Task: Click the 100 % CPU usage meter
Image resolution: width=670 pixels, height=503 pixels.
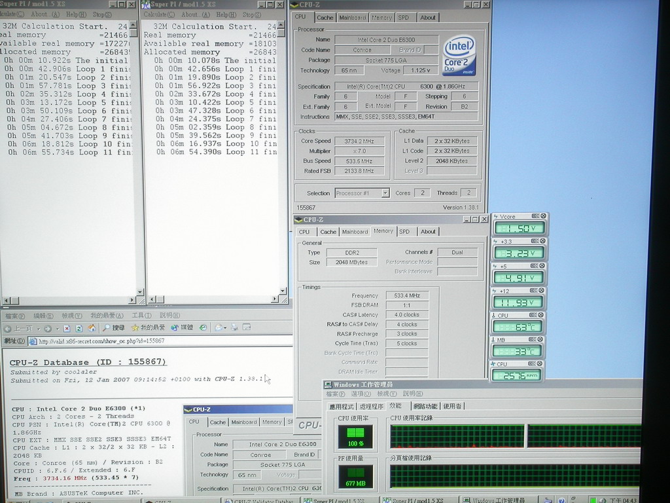Action: [x=355, y=437]
